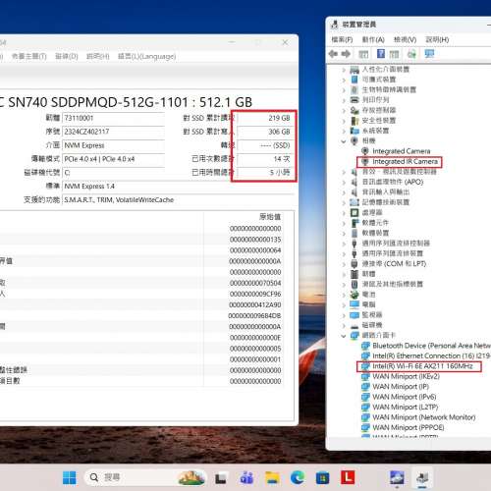This screenshot has width=491, height=491.
Task: Click the raw value 0000000070504
Action: [x=255, y=283]
